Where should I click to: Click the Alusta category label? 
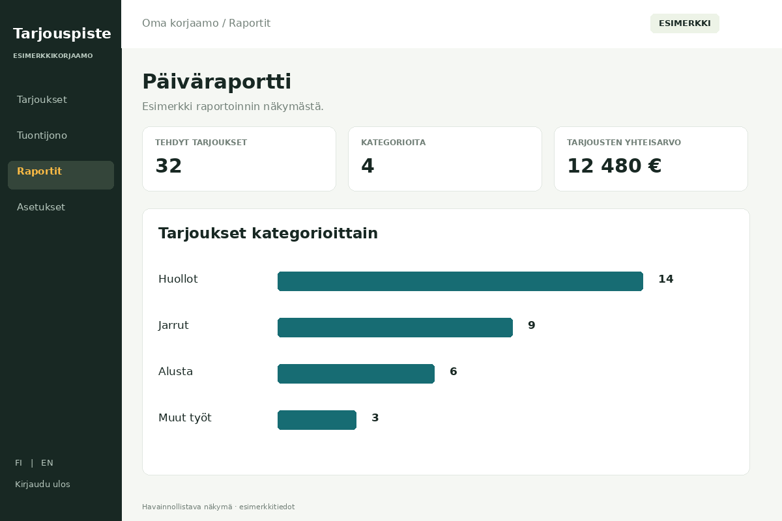[176, 372]
